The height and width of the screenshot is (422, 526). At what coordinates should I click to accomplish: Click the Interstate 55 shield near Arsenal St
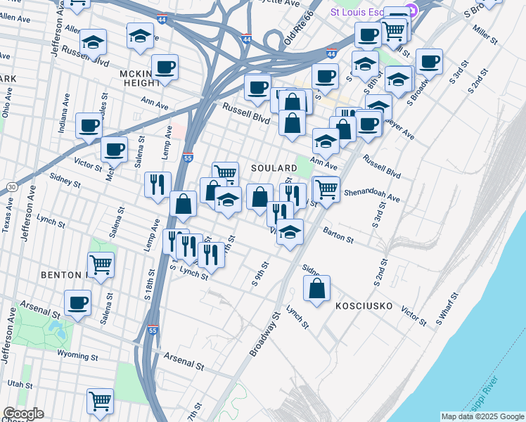pos(153,329)
